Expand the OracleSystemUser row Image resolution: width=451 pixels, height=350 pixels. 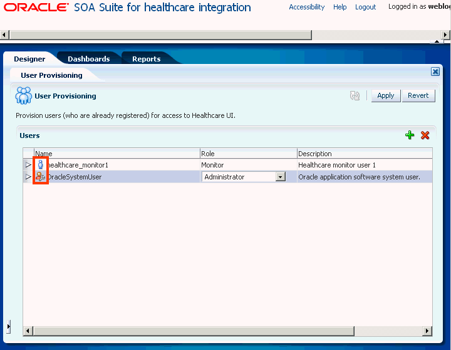[28, 177]
